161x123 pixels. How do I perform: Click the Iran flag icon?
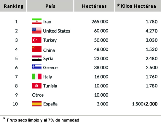(x=37, y=21)
